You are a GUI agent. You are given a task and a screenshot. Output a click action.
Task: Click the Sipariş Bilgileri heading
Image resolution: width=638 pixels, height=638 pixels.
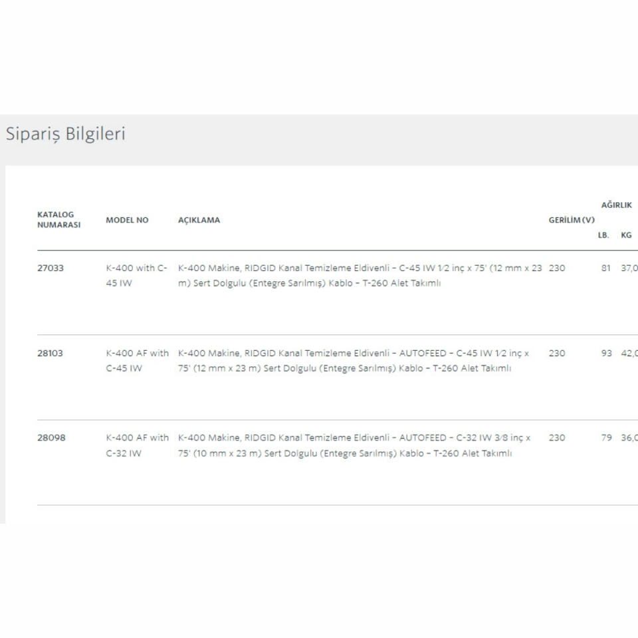[66, 134]
